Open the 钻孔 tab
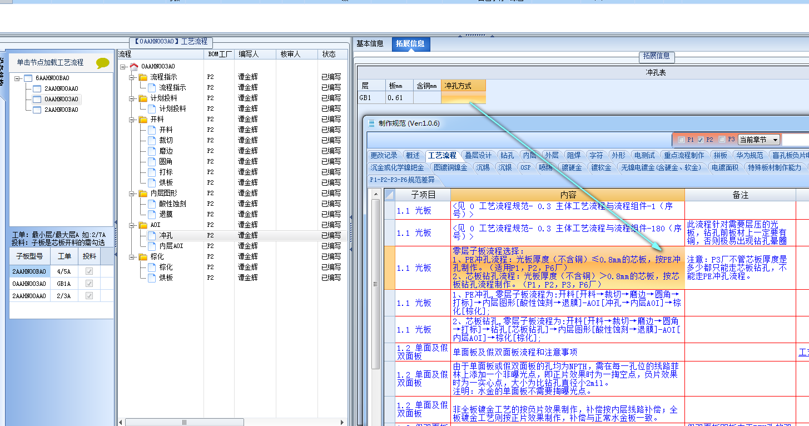The width and height of the screenshot is (809, 426). tap(507, 156)
